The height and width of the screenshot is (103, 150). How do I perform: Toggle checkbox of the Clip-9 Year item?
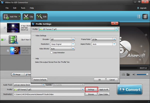click(5, 39)
